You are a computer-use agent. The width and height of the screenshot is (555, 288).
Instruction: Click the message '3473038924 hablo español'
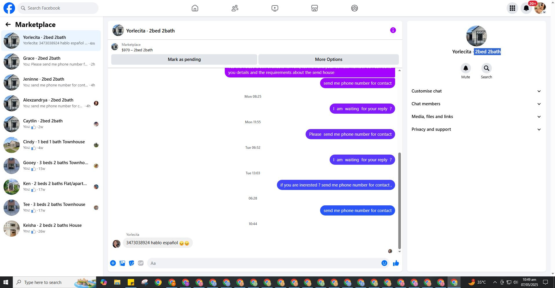pos(158,243)
